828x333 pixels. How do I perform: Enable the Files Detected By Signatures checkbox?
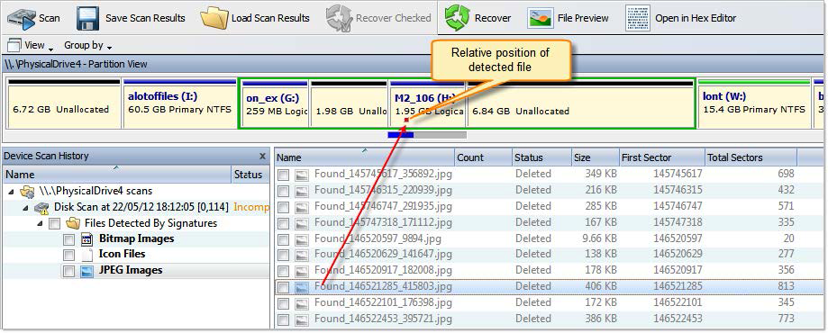pyautogui.click(x=54, y=224)
